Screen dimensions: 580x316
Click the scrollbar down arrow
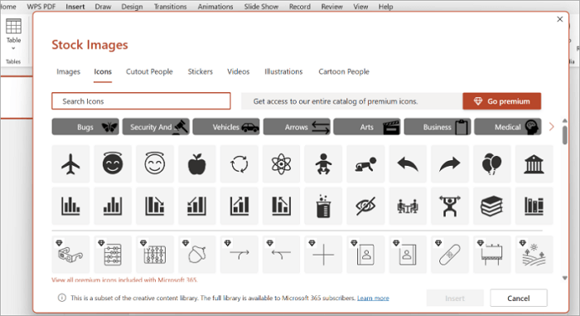click(564, 278)
